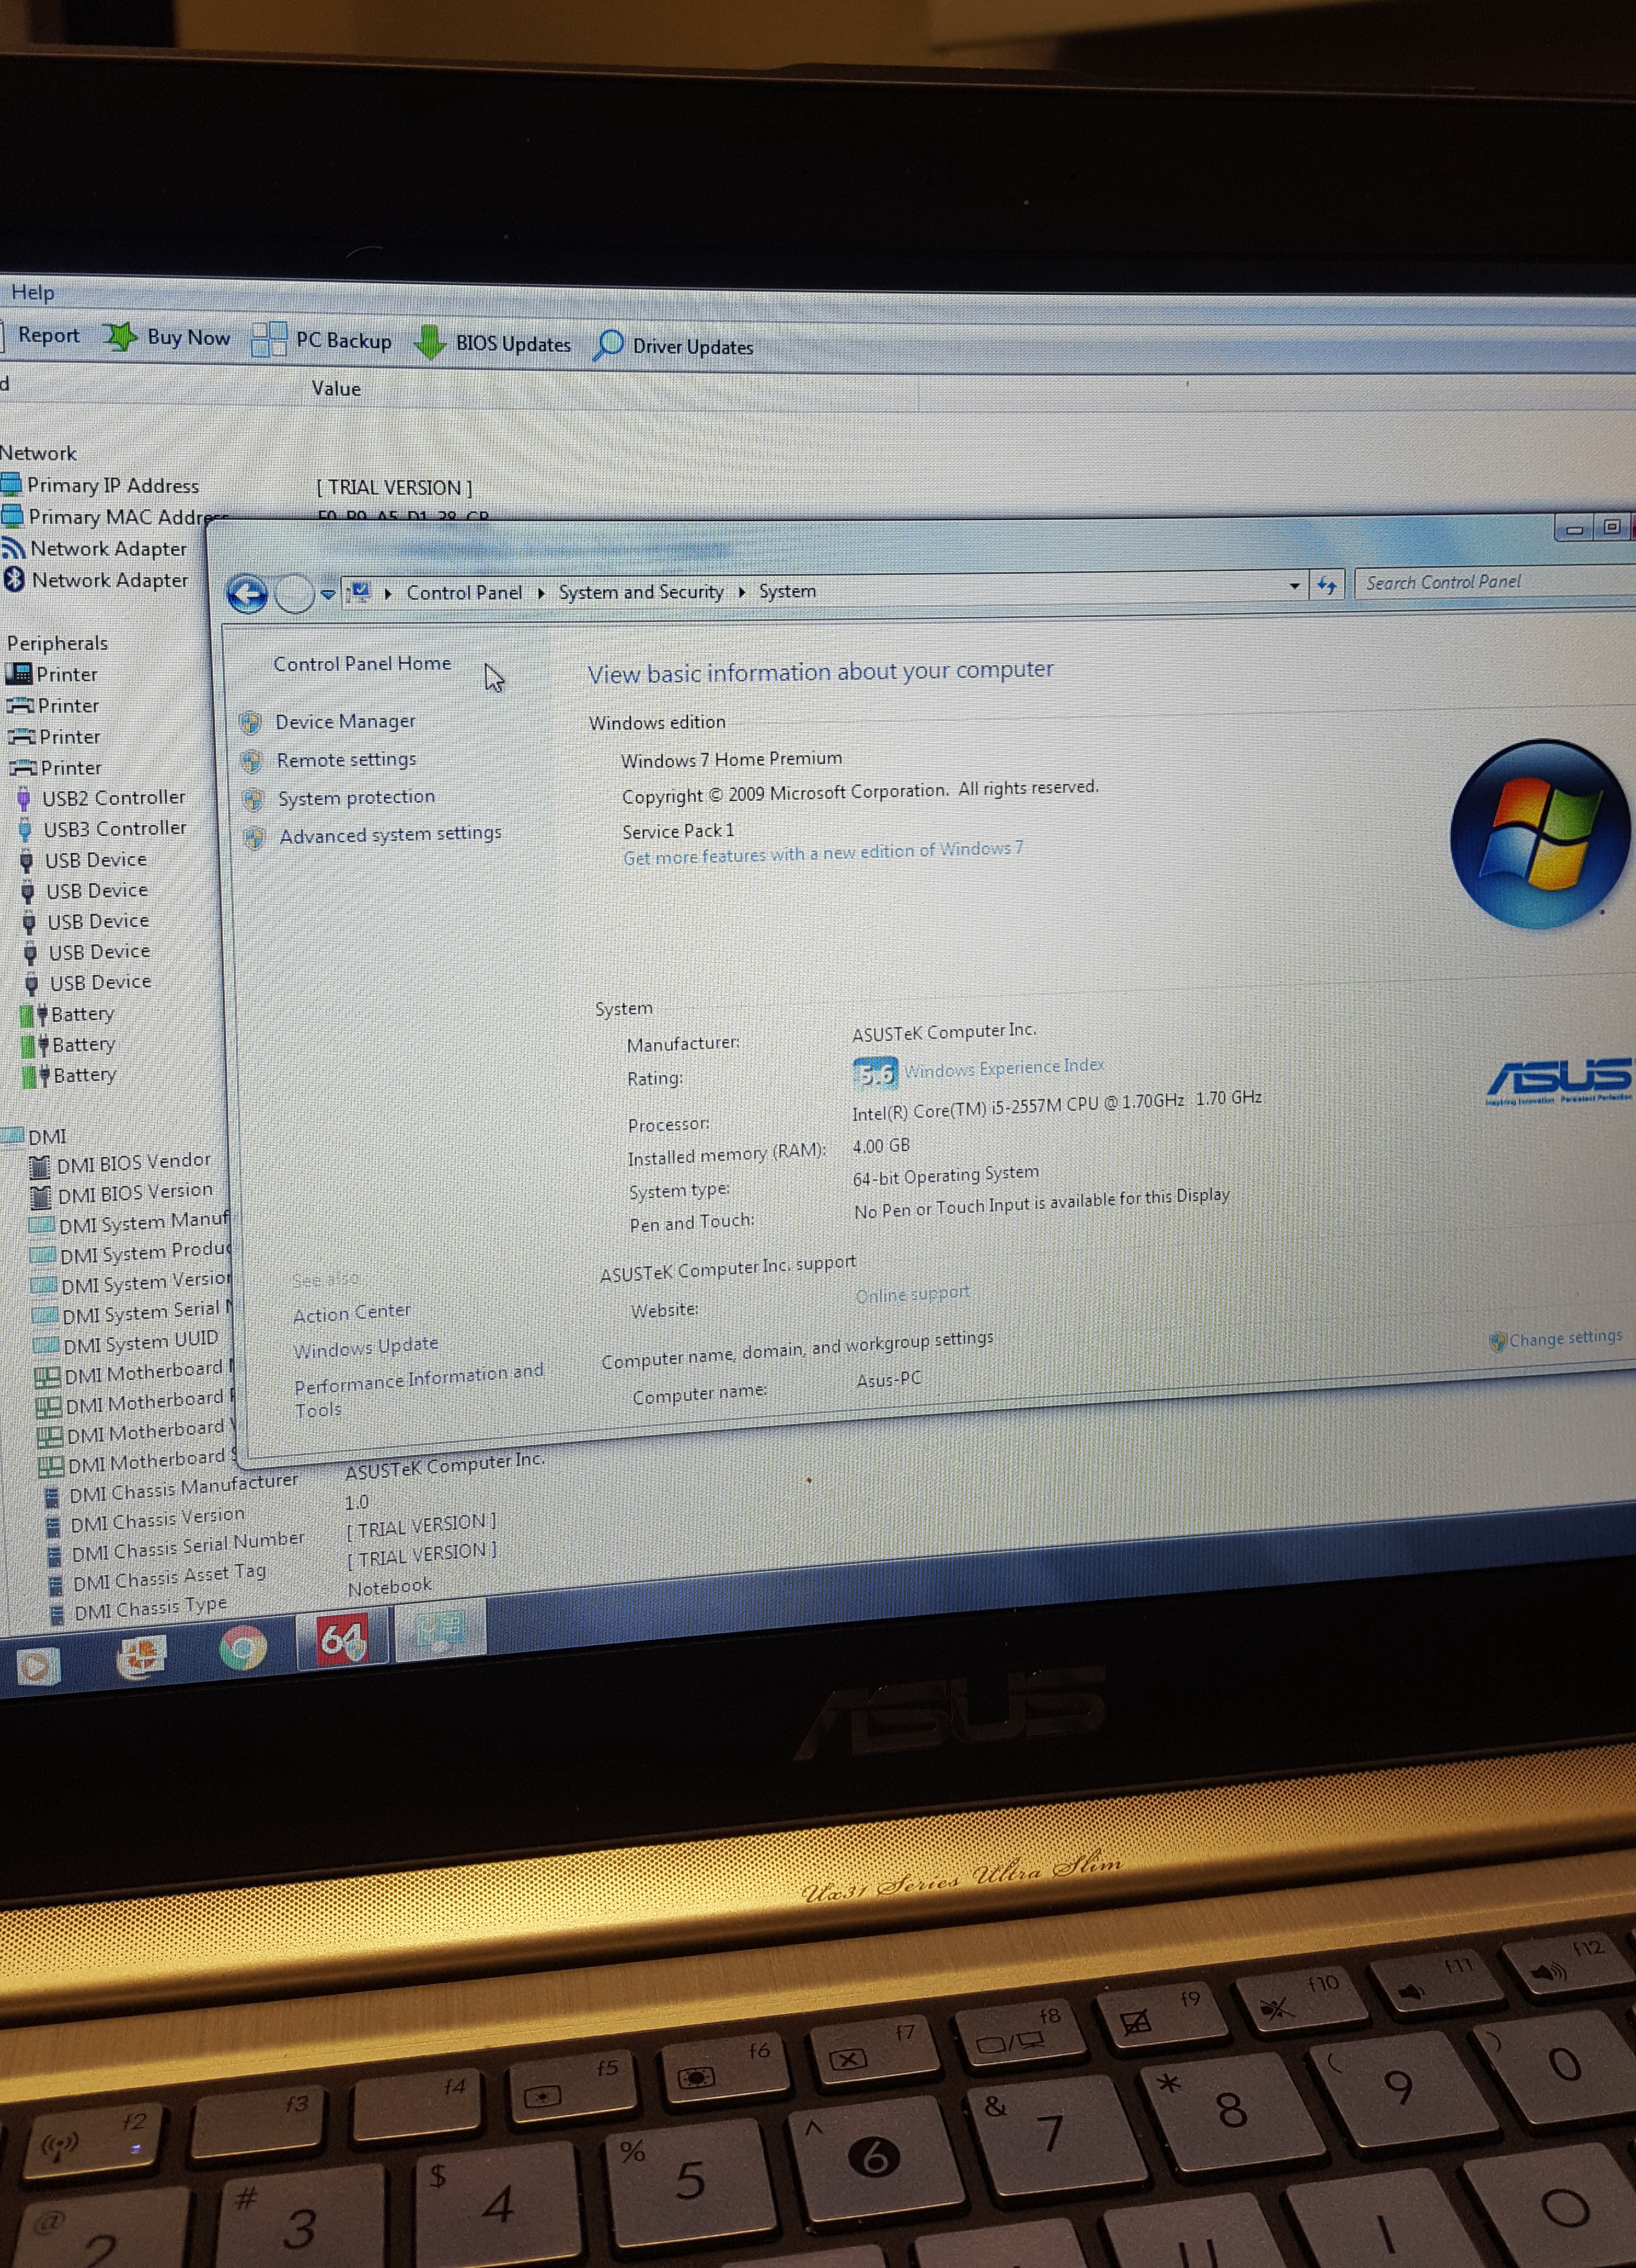Viewport: 1636px width, 2268px height.
Task: Open Control Panel Home link
Action: tap(362, 663)
